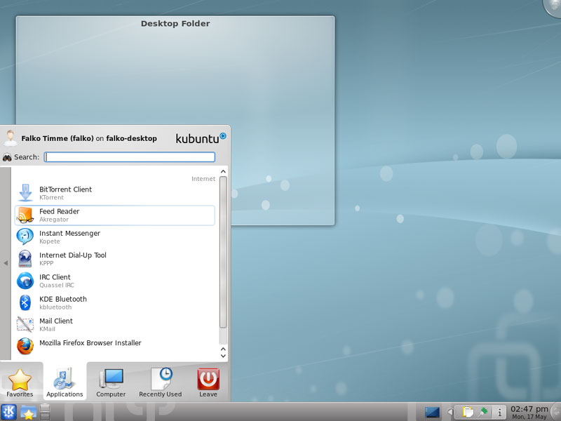Click the "Internet" category heading
Screen dimensions: 561x421
click(203, 179)
